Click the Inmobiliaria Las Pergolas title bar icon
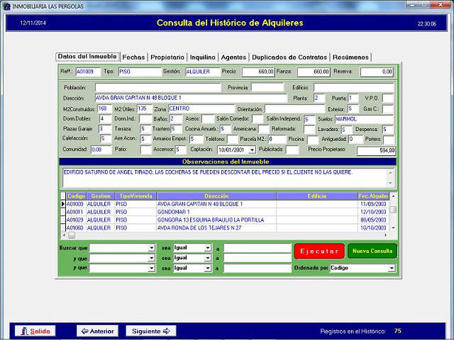Screen dimensions: 454x340 click(6, 6)
